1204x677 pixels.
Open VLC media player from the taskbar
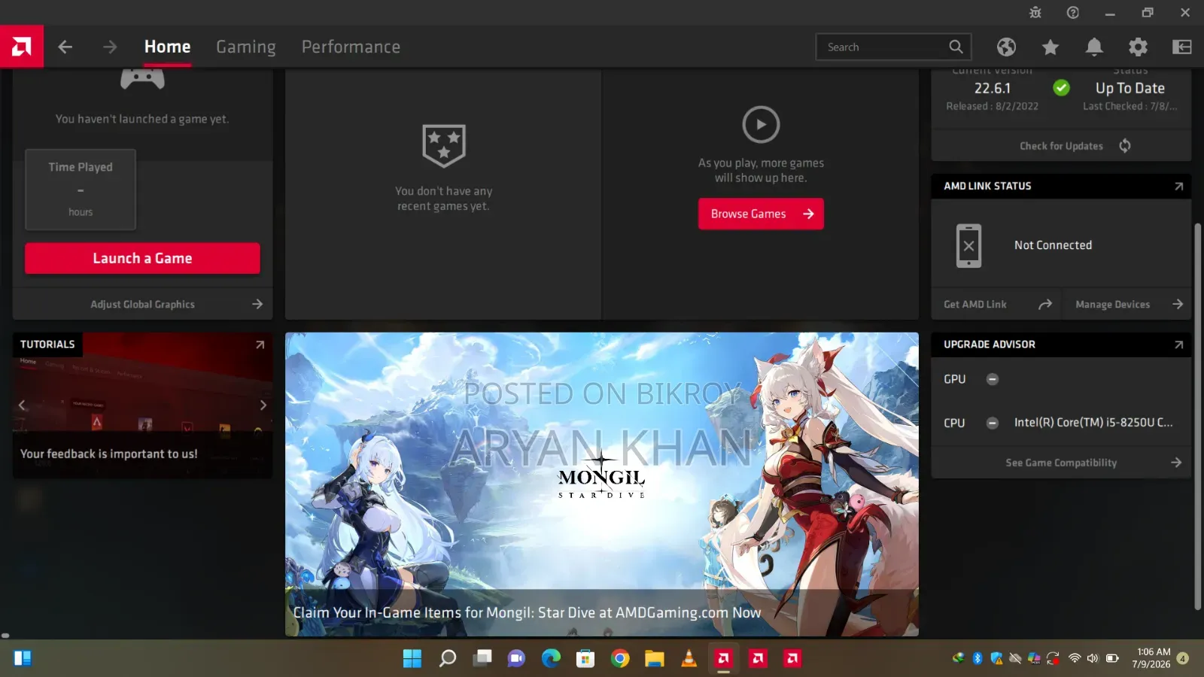pyautogui.click(x=689, y=658)
